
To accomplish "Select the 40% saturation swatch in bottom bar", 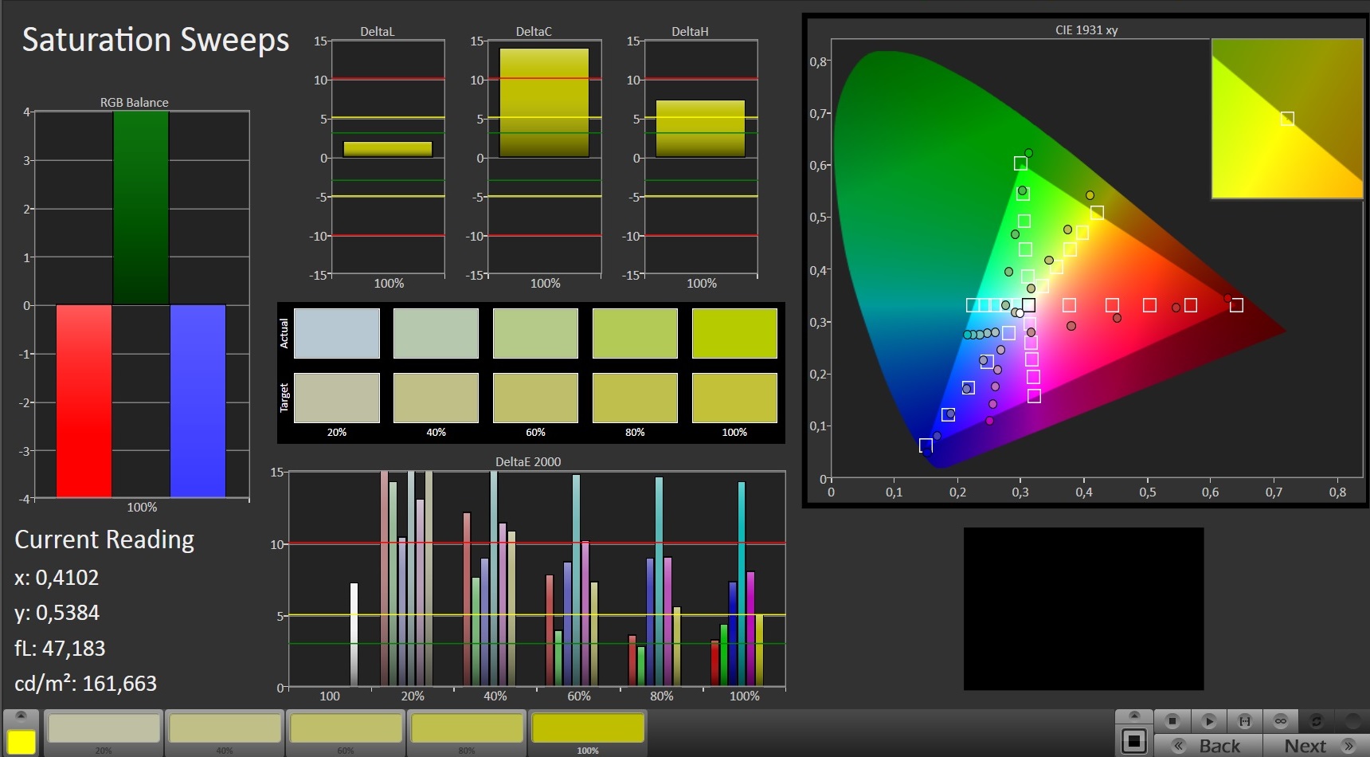I will (x=225, y=728).
